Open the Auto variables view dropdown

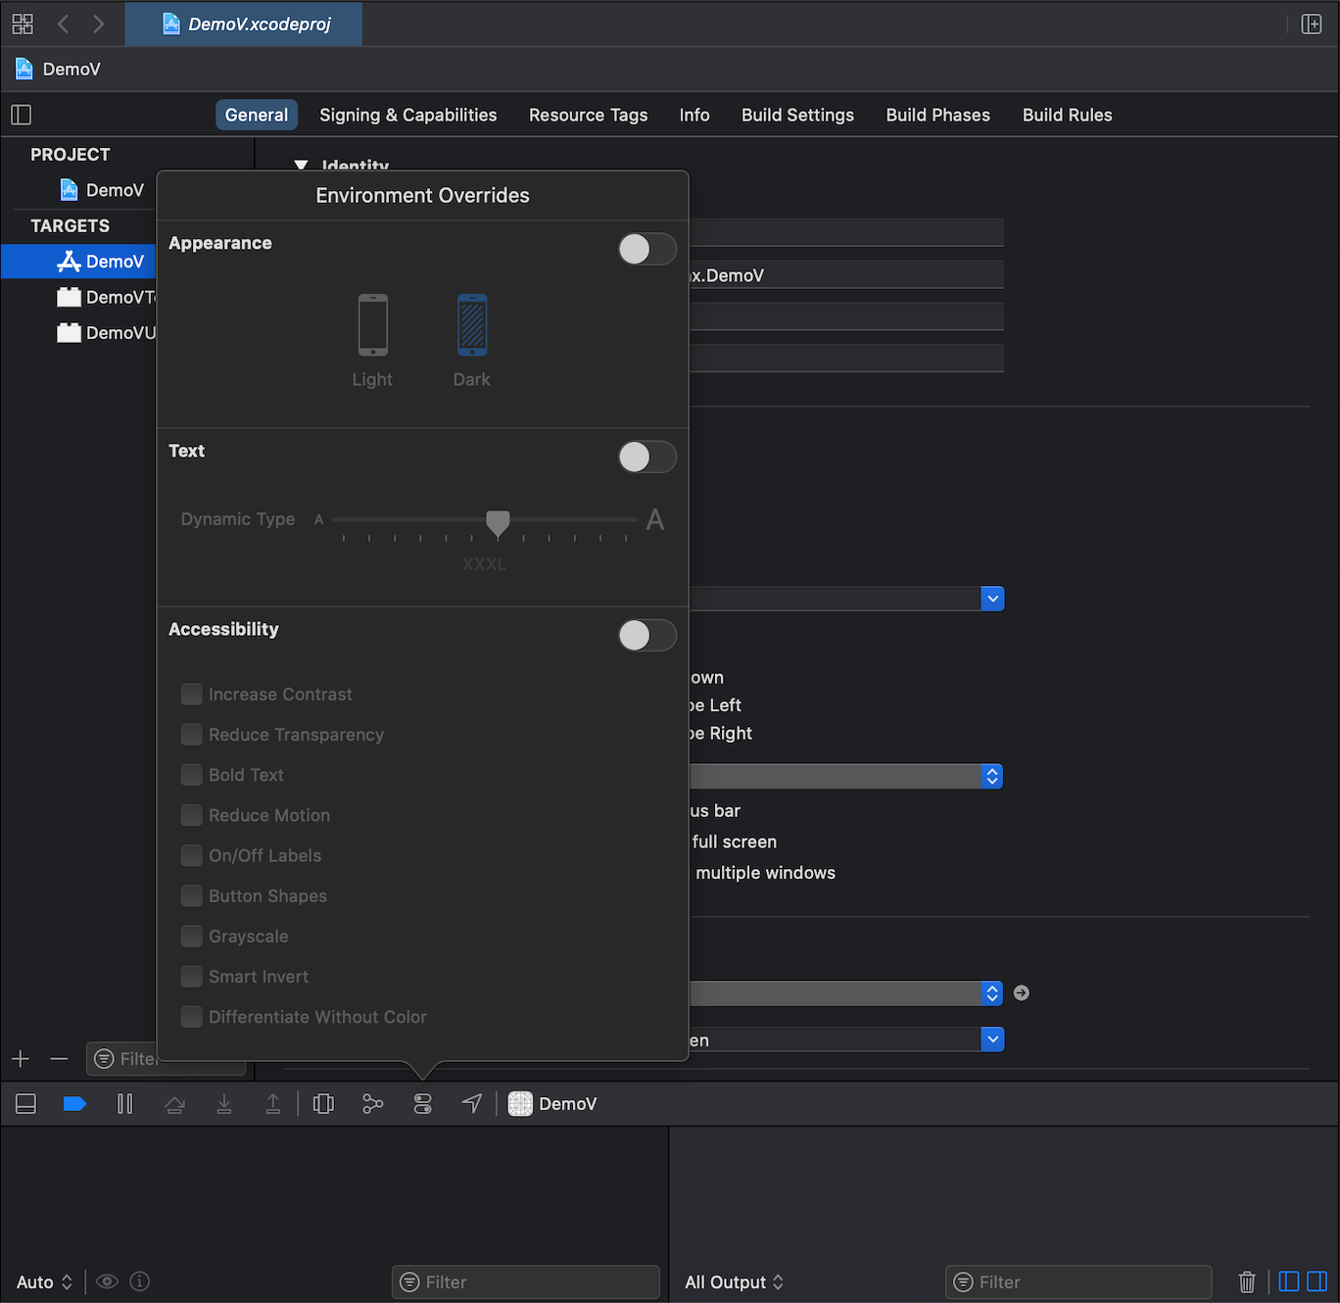44,1282
